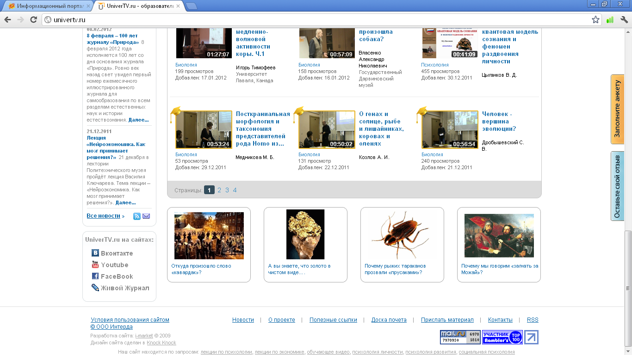Open the RSS feed icon next to Все новости
Screen dimensions: 632x355
[137, 216]
